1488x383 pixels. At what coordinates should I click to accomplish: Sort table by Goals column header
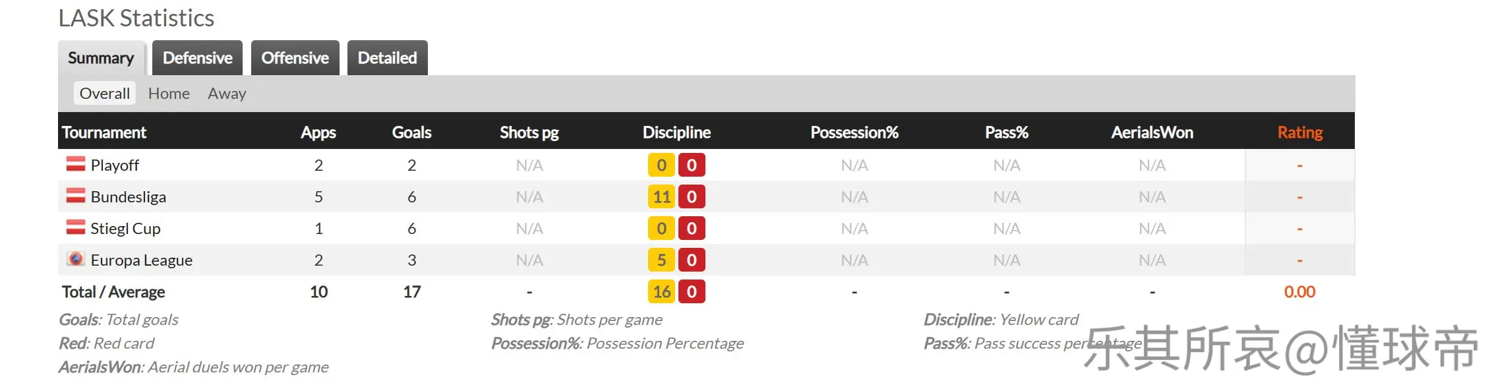click(x=411, y=133)
